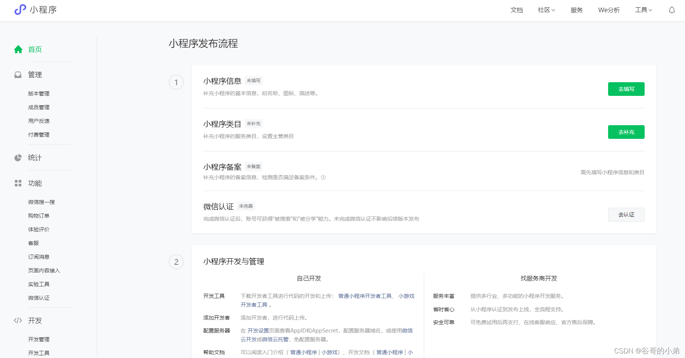Viewport: 685px width, 358px height.
Task: Open 开发工具 in sidebar
Action: point(39,353)
